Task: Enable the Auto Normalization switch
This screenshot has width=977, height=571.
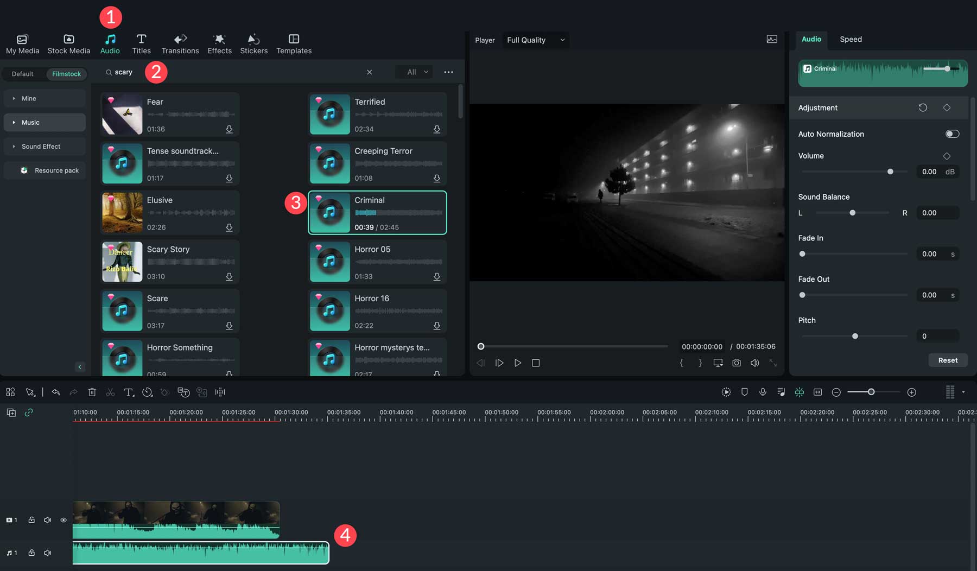Action: point(953,134)
